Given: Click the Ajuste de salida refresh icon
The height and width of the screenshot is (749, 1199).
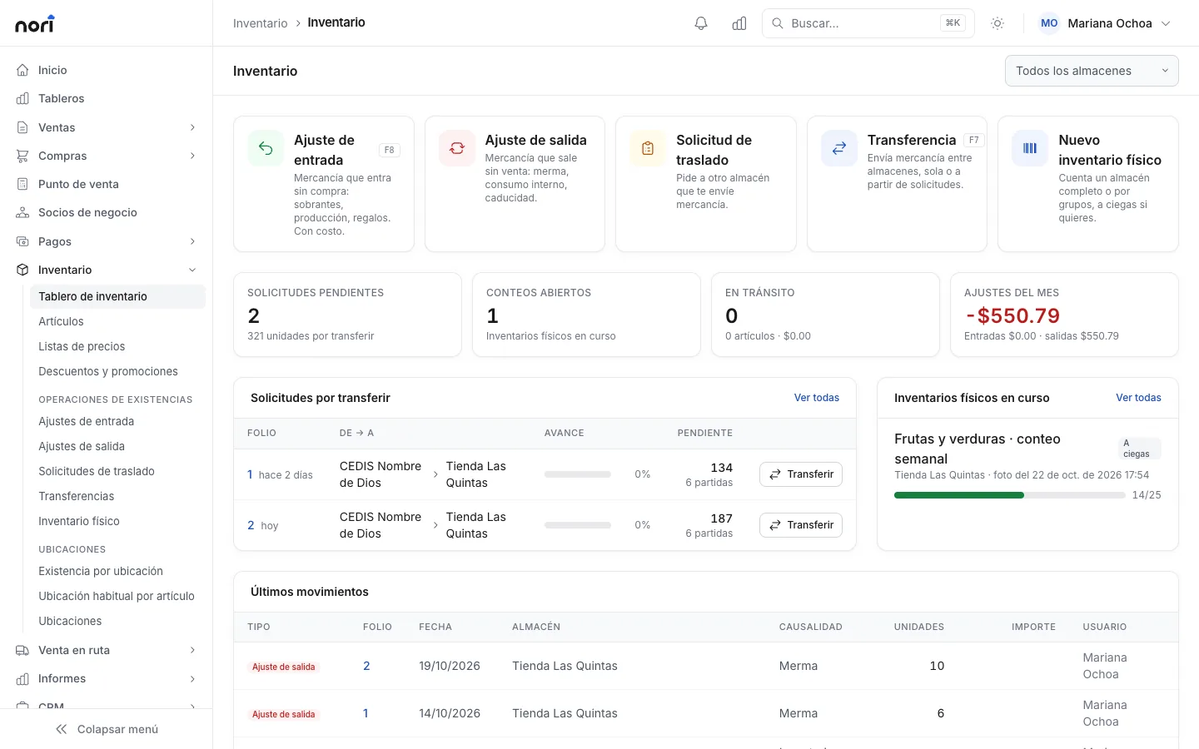Looking at the screenshot, I should [x=457, y=148].
